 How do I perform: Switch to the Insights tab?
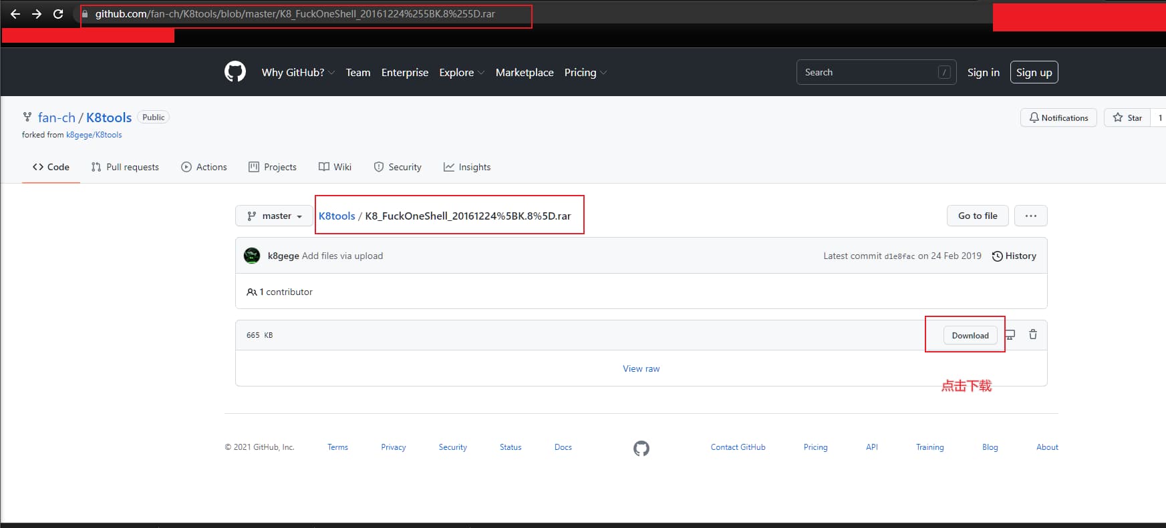point(467,167)
